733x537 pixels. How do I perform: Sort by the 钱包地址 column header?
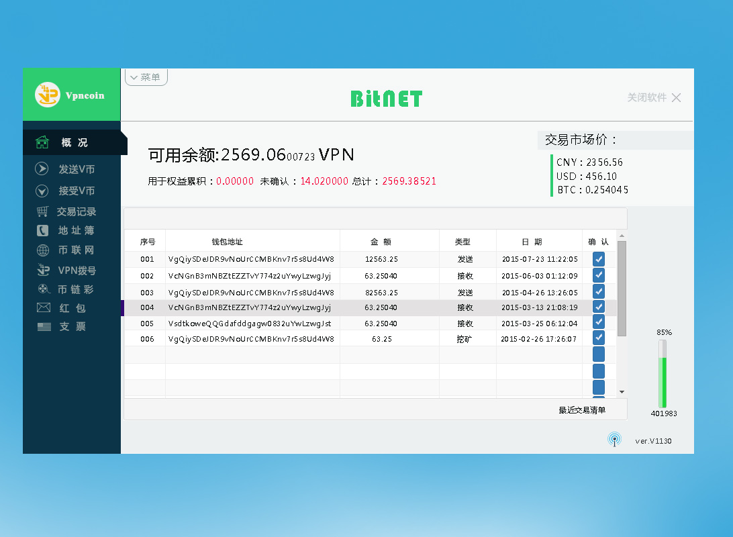click(227, 242)
